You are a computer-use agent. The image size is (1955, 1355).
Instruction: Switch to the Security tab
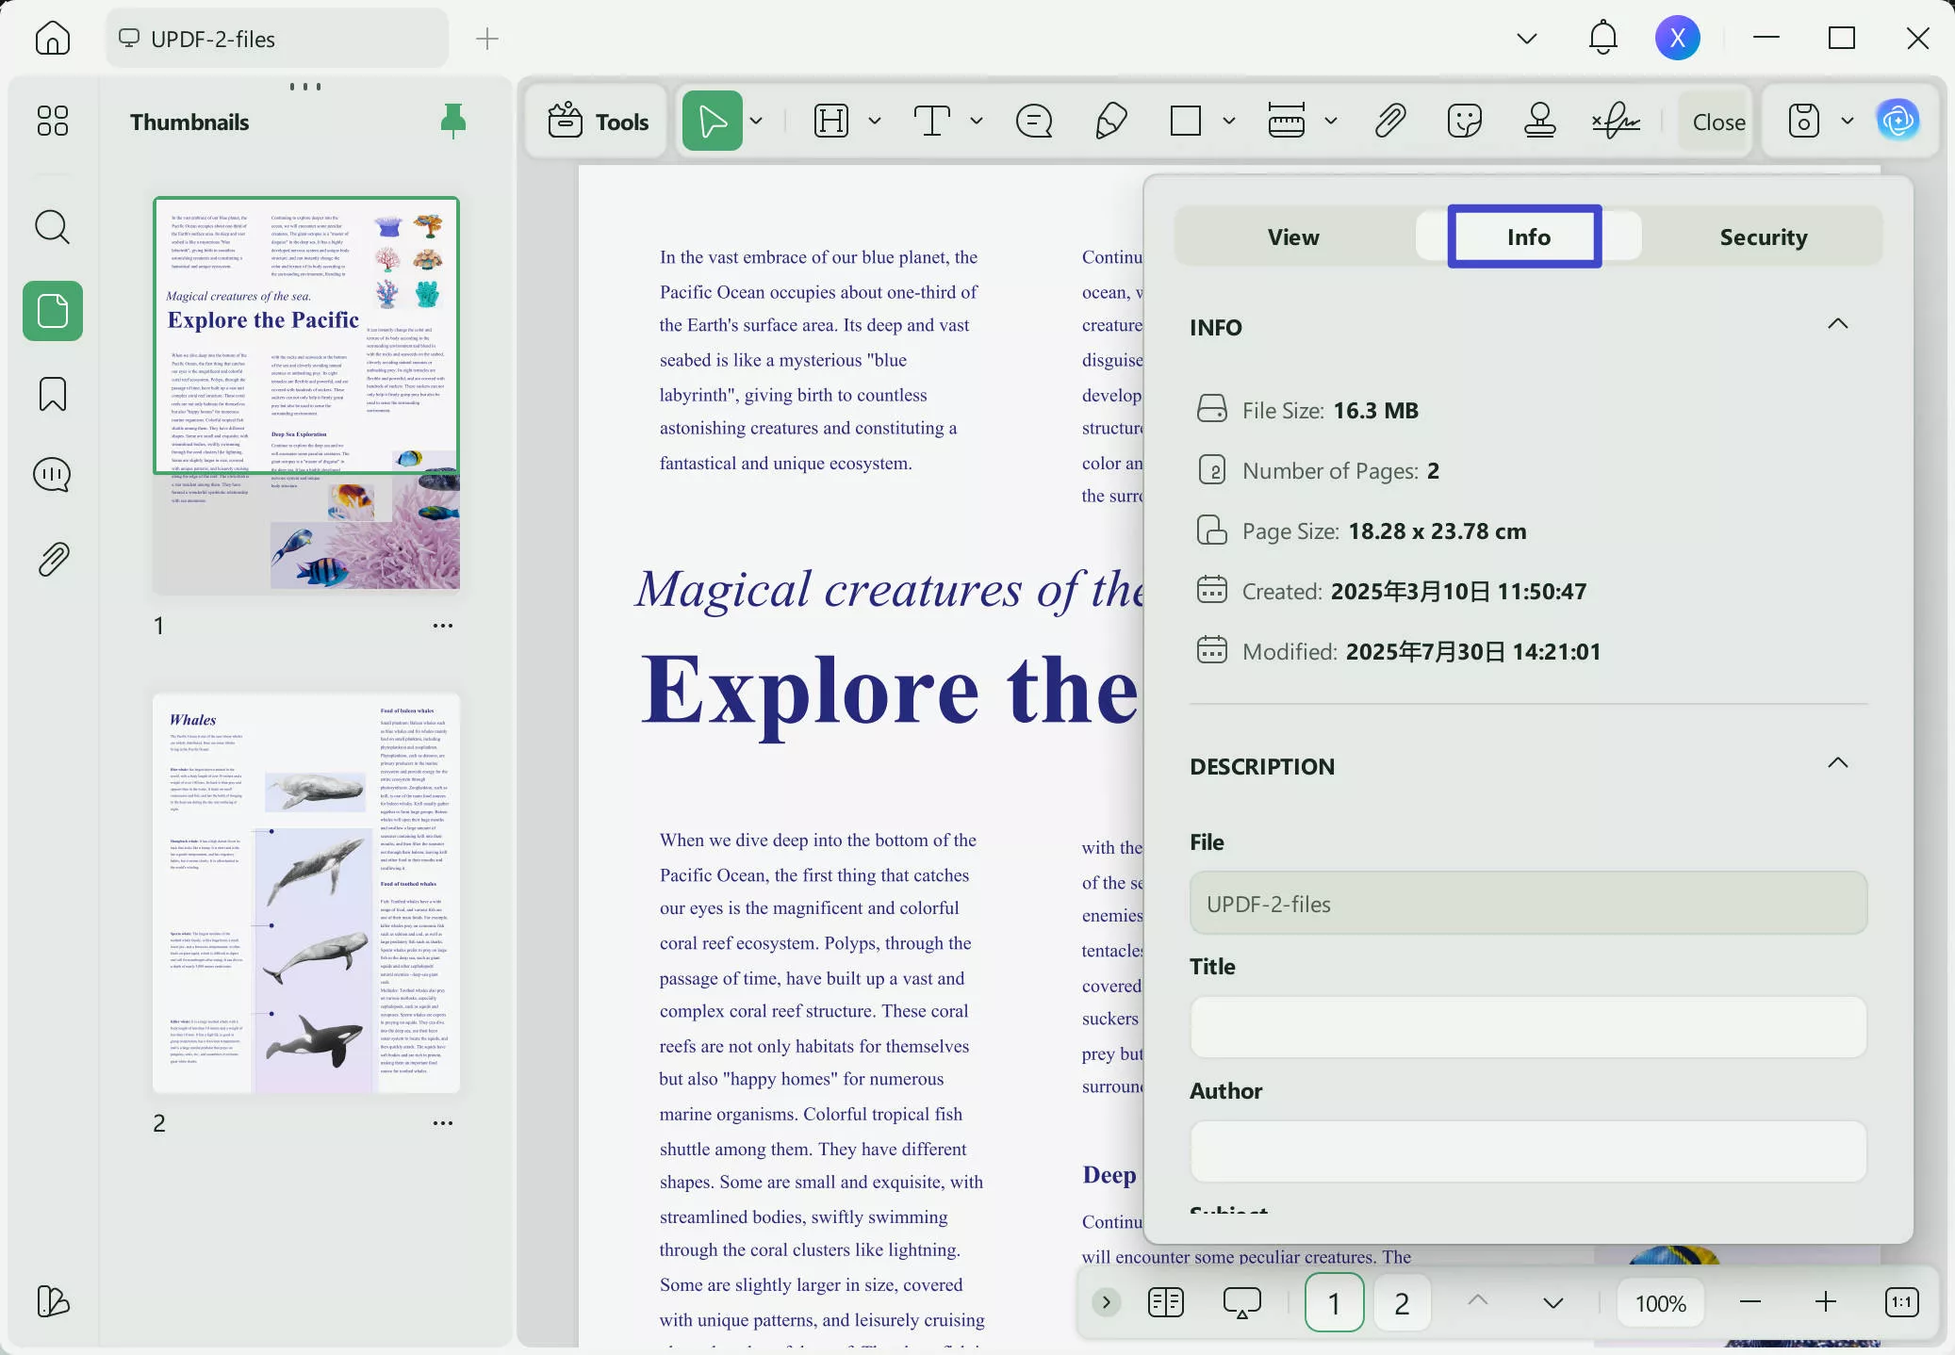coord(1764,237)
